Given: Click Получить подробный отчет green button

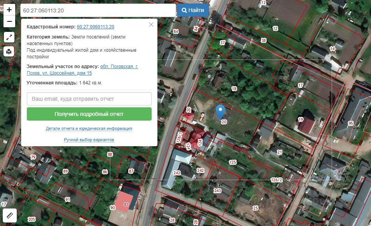Looking at the screenshot, I should (x=89, y=114).
